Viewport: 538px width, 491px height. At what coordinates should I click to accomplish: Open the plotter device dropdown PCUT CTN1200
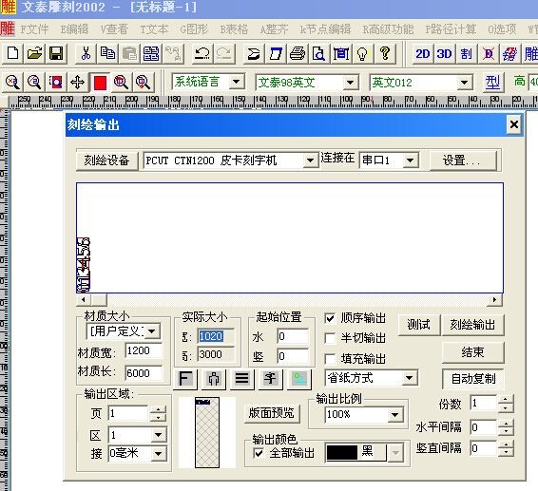pos(310,161)
